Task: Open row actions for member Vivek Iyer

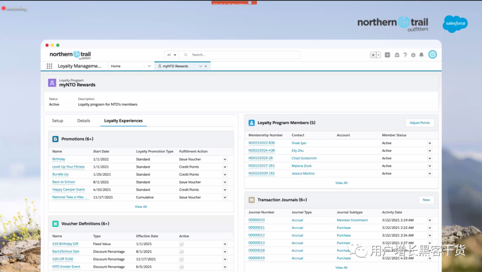Action: (430, 143)
